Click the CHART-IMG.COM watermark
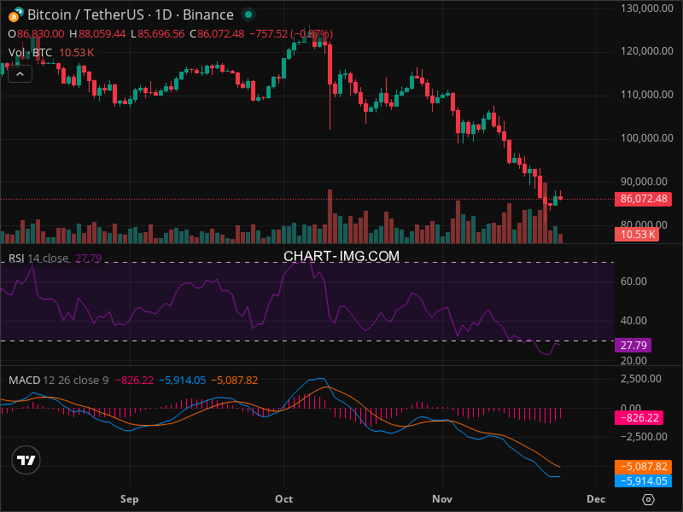The height and width of the screenshot is (512, 683). [341, 256]
